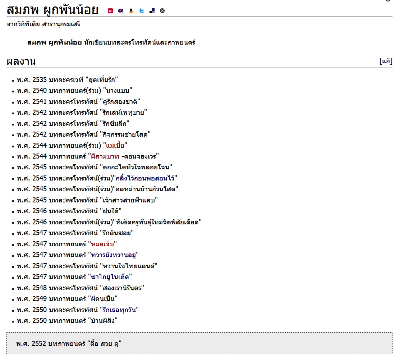Open the รักเธอทุกวัน link
Viewport: 395px width, 361px height.
119,310
